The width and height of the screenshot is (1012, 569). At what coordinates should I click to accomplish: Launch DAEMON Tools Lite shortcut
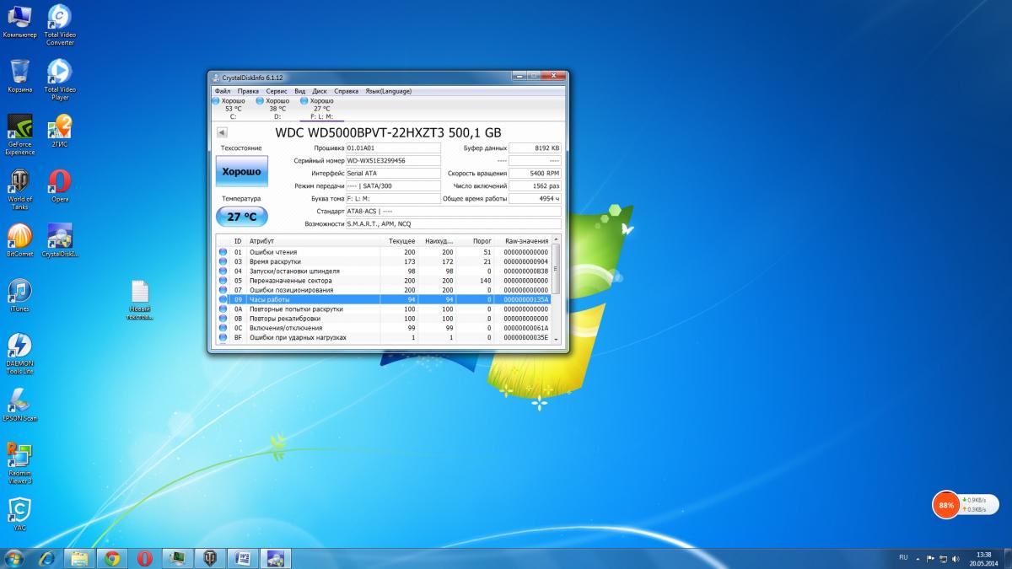(19, 349)
